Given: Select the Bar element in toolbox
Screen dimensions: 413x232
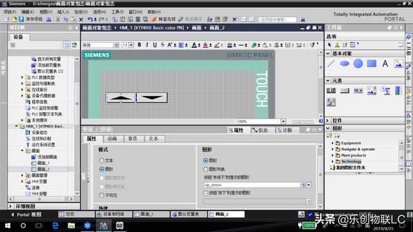Looking at the screenshot, I should (x=398, y=90).
